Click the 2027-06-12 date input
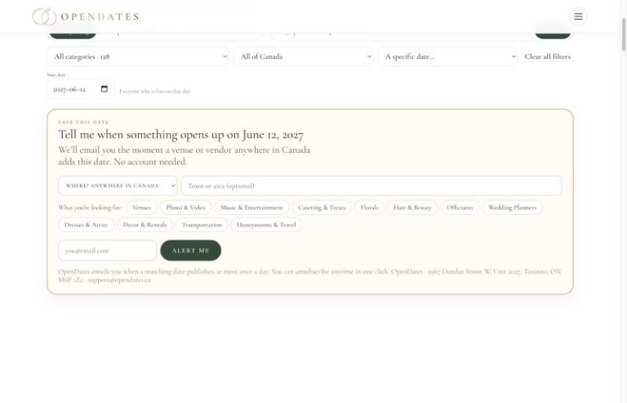The width and height of the screenshot is (627, 403). [81, 89]
